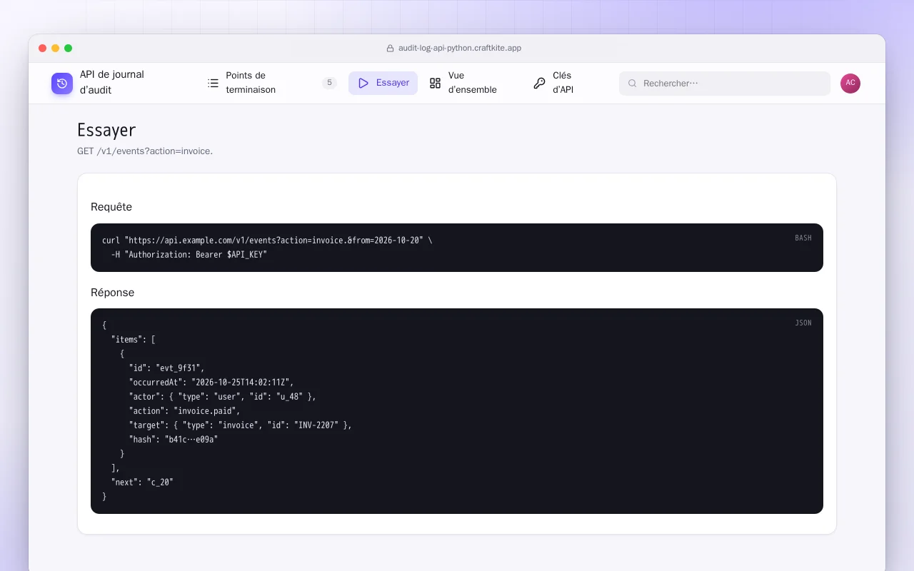Click the lock icon in the address bar

pyautogui.click(x=390, y=49)
